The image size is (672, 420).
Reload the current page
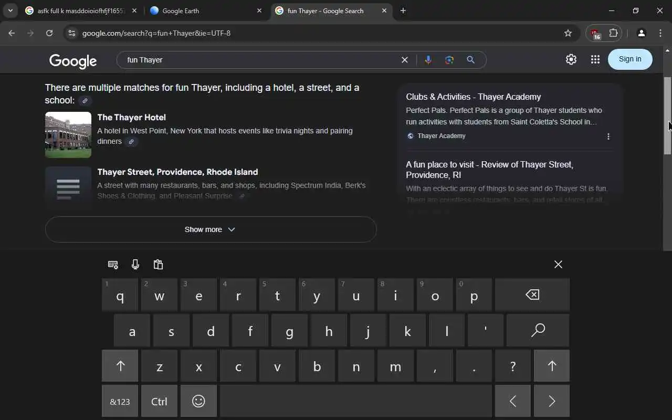(x=49, y=33)
